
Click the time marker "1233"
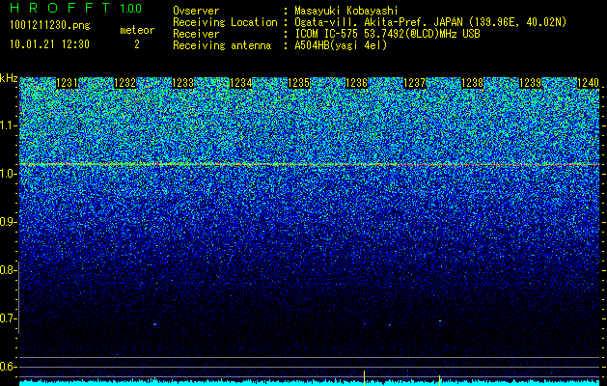pos(182,83)
